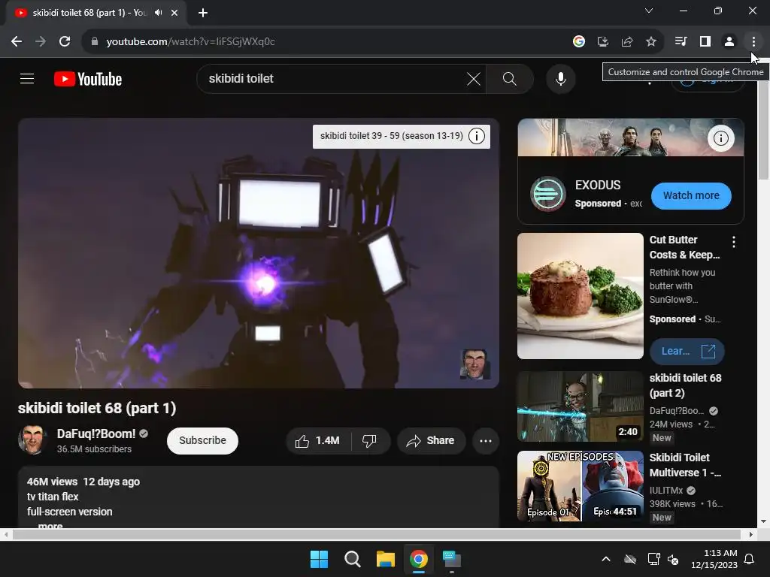The height and width of the screenshot is (577, 770).
Task: Open the skibidi toilet 68 (part 2) title
Action: (686, 385)
